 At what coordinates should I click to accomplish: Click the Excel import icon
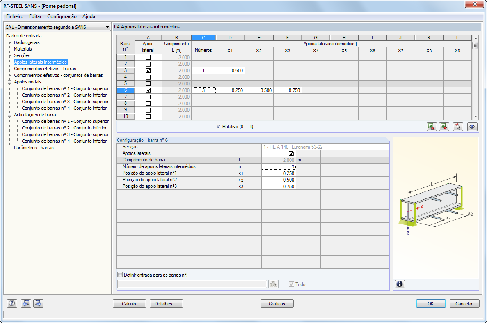coord(444,127)
